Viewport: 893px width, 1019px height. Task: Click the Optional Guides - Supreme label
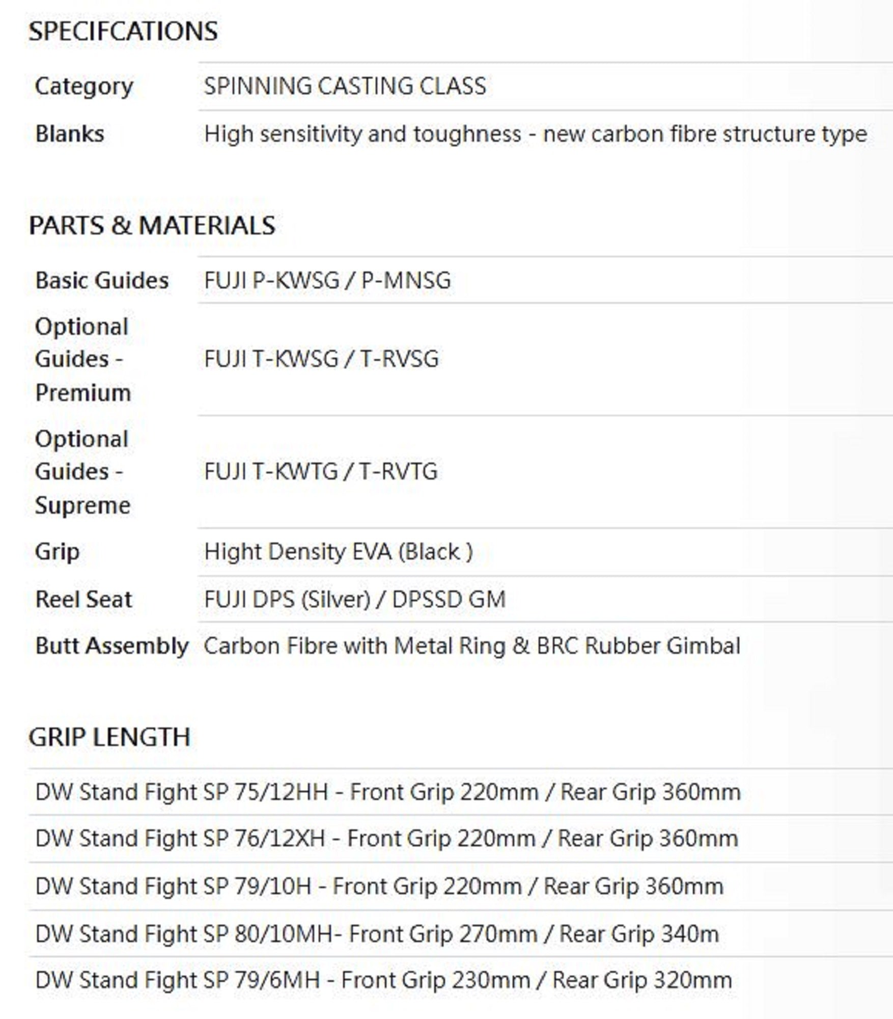click(82, 472)
